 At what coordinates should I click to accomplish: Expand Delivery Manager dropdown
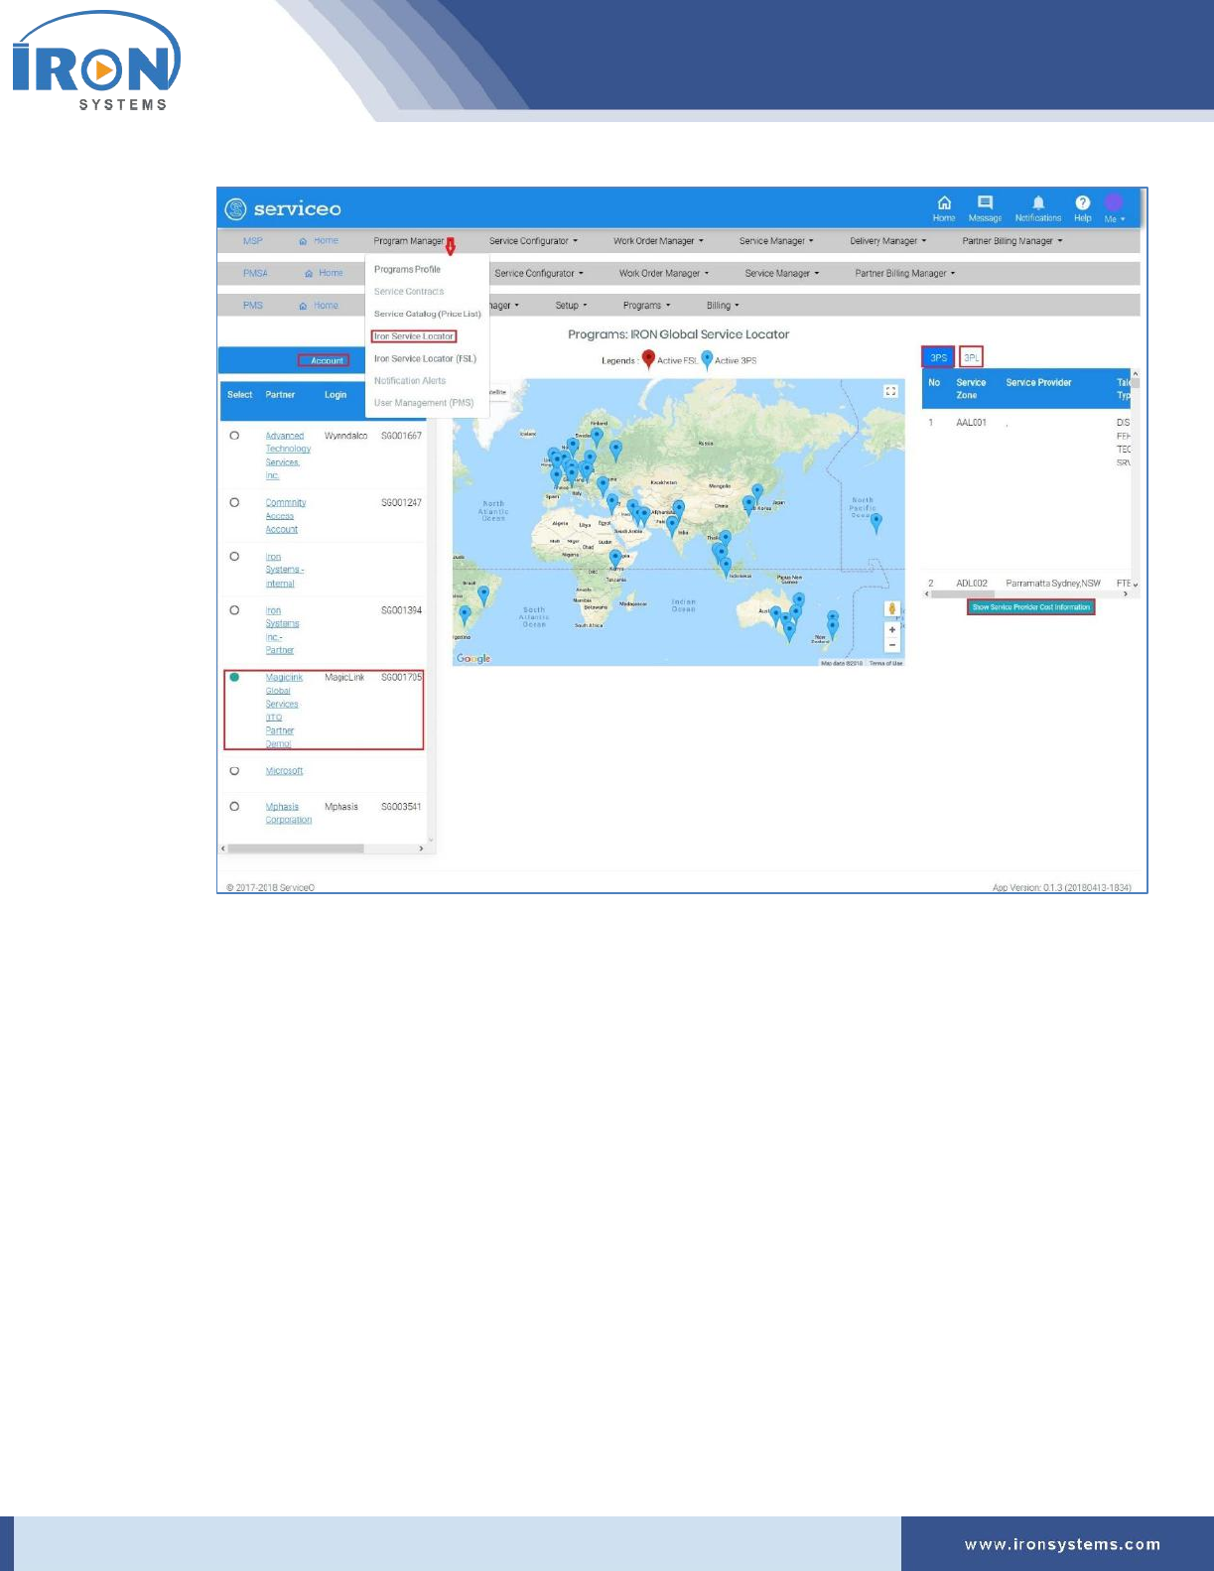pos(887,241)
